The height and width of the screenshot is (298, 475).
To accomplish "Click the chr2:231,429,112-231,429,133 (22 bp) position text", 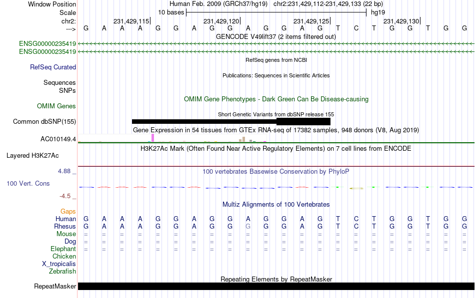I will point(328,4).
